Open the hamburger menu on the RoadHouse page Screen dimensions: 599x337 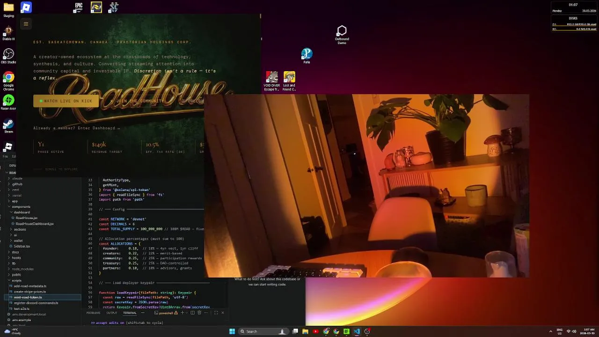[x=26, y=24]
